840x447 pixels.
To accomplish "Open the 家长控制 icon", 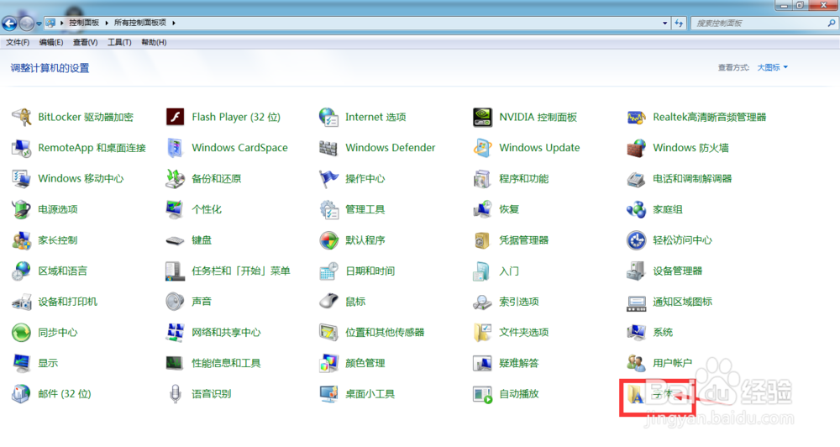I will pos(22,240).
